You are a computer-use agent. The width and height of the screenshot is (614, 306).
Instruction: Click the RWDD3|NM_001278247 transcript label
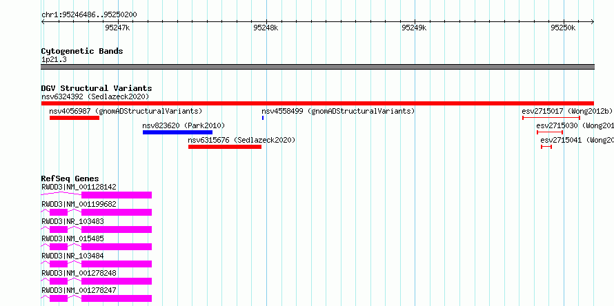point(79,290)
